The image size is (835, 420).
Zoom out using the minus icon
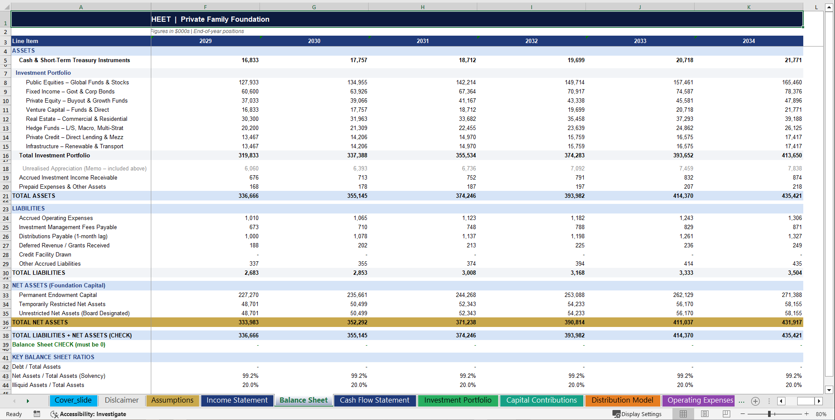coord(742,414)
